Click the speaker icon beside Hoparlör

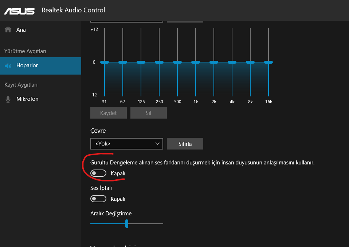(x=8, y=66)
